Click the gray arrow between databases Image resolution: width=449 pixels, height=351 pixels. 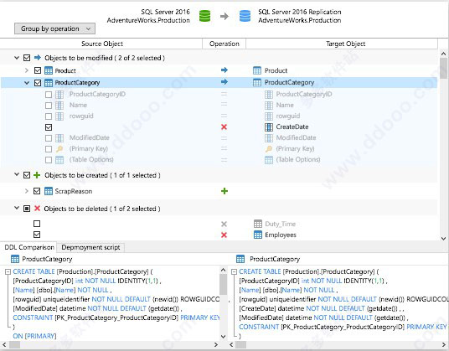pyautogui.click(x=224, y=16)
